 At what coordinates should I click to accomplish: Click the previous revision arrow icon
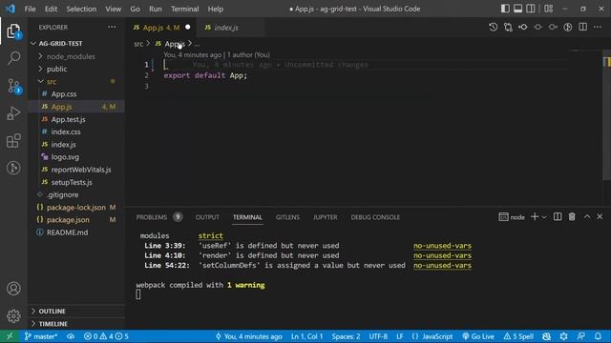[523, 28]
